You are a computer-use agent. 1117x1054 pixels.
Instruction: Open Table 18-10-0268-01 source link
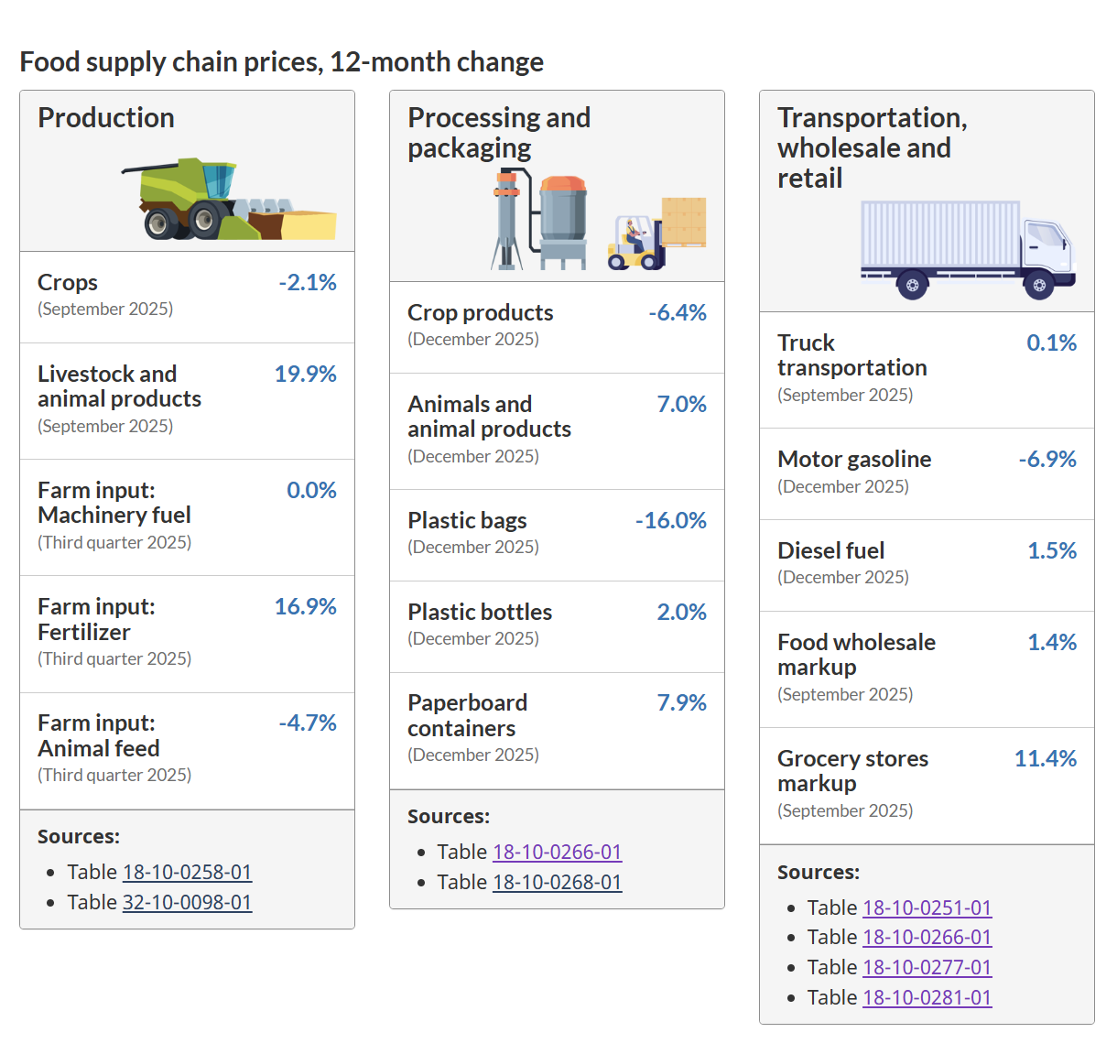[557, 882]
